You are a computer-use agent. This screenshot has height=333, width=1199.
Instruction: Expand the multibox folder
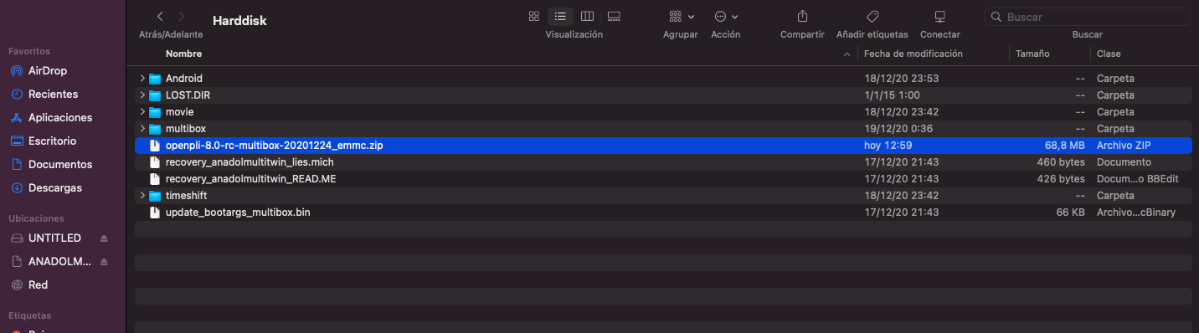(x=142, y=128)
